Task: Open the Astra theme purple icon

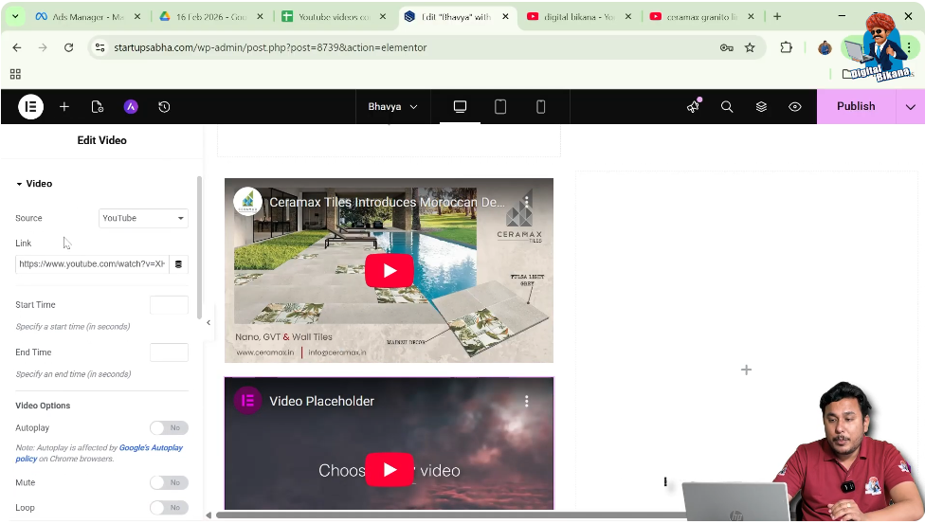Action: coord(131,107)
